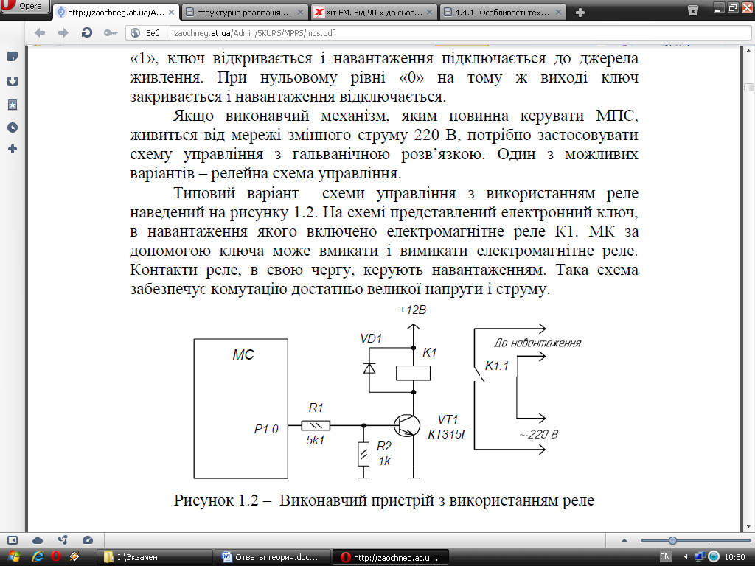
Task: Open the network connection tray icon
Action: click(x=700, y=557)
